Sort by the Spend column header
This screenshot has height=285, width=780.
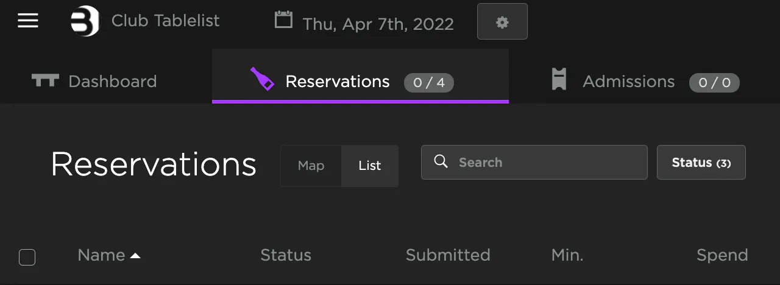(722, 255)
